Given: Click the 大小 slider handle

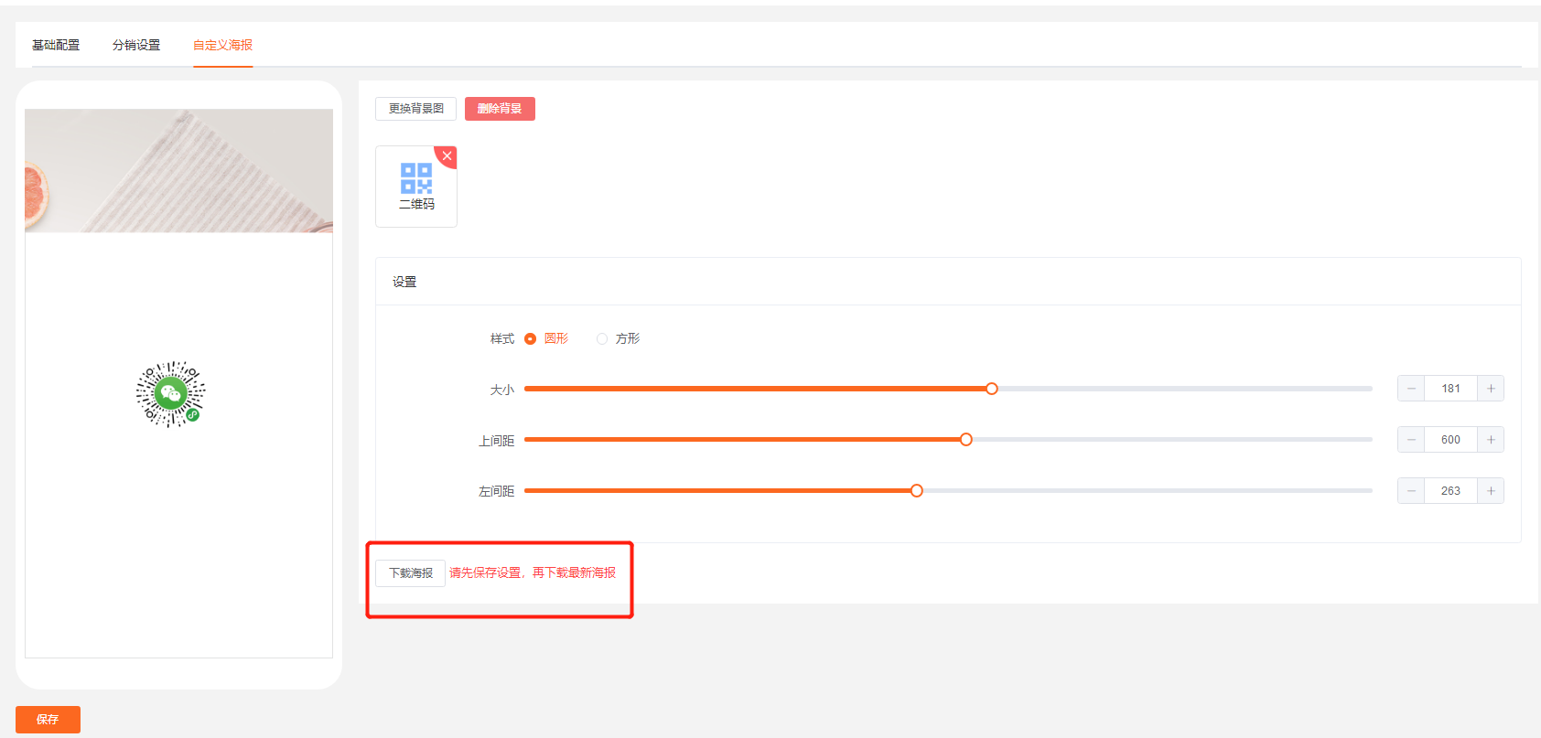Looking at the screenshot, I should point(991,389).
